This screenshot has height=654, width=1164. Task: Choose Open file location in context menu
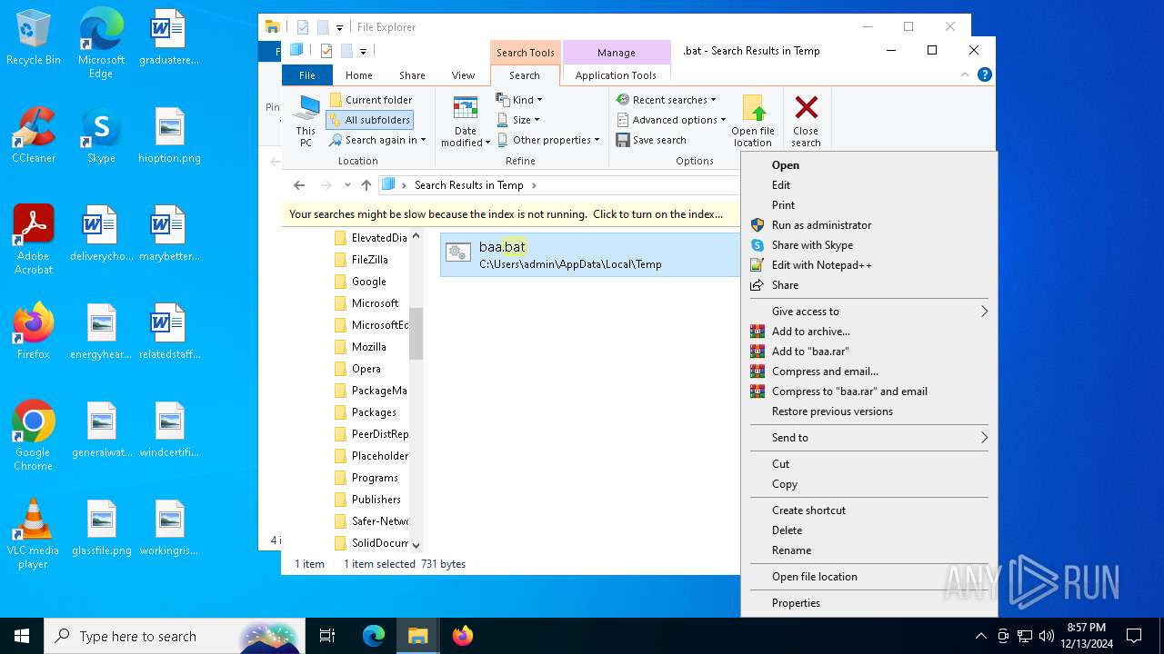tap(868, 577)
